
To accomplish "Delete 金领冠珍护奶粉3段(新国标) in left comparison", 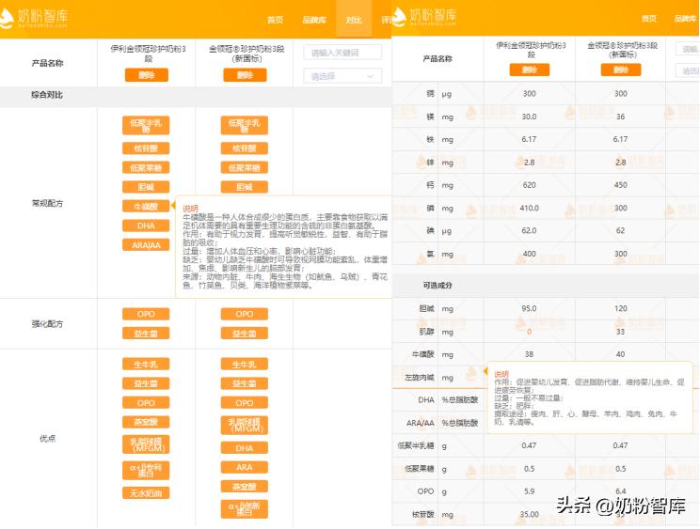I will [245, 75].
